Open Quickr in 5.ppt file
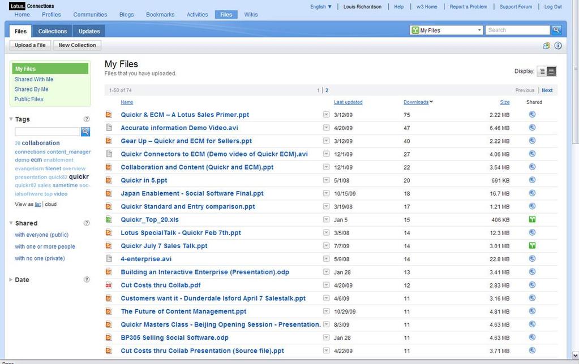 pos(144,180)
